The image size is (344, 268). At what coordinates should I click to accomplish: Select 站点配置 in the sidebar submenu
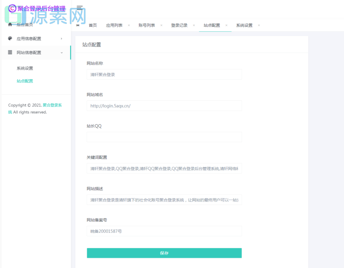tap(25, 81)
